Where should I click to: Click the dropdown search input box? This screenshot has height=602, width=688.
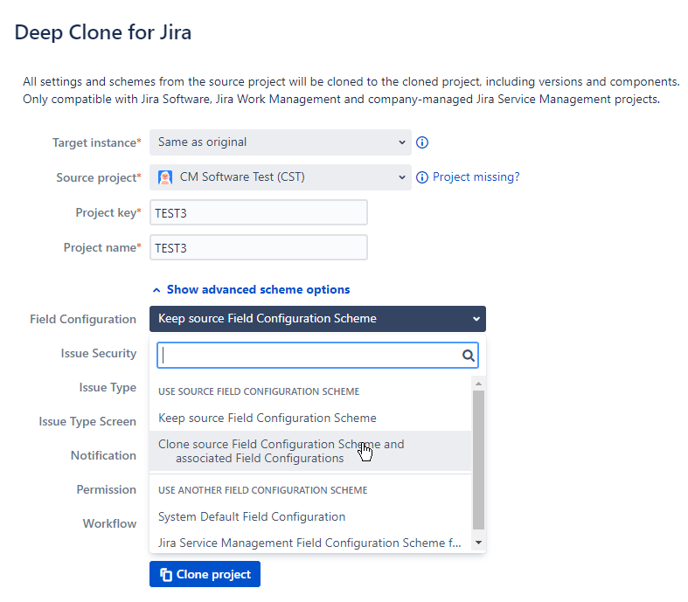317,355
